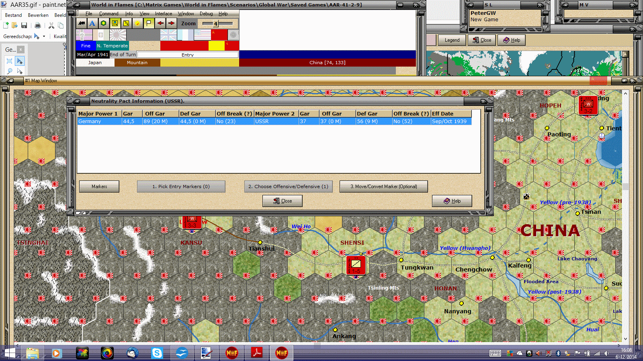Click the grey round button beside the flags
The width and height of the screenshot is (643, 361).
click(233, 35)
